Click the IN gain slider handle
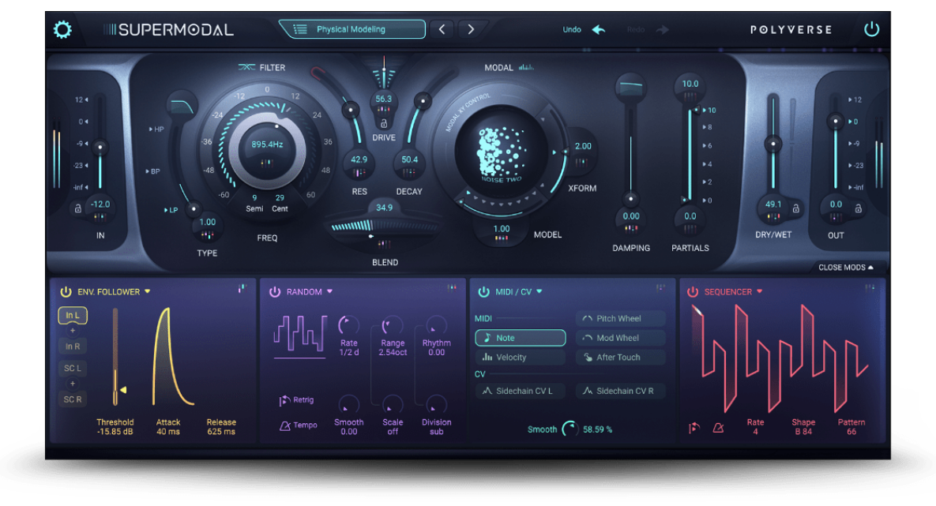Viewport: 936px width, 506px height. tap(100, 147)
